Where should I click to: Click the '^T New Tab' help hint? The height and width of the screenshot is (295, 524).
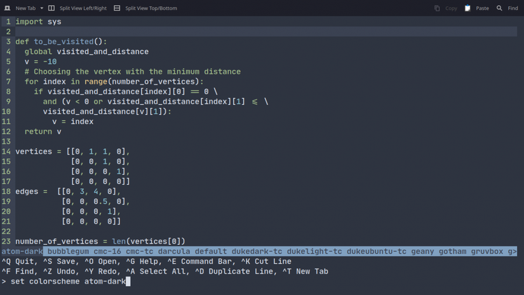pyautogui.click(x=306, y=271)
